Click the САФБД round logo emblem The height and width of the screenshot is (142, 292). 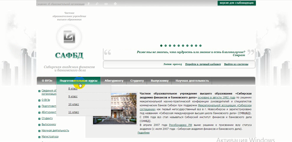pos(69,37)
